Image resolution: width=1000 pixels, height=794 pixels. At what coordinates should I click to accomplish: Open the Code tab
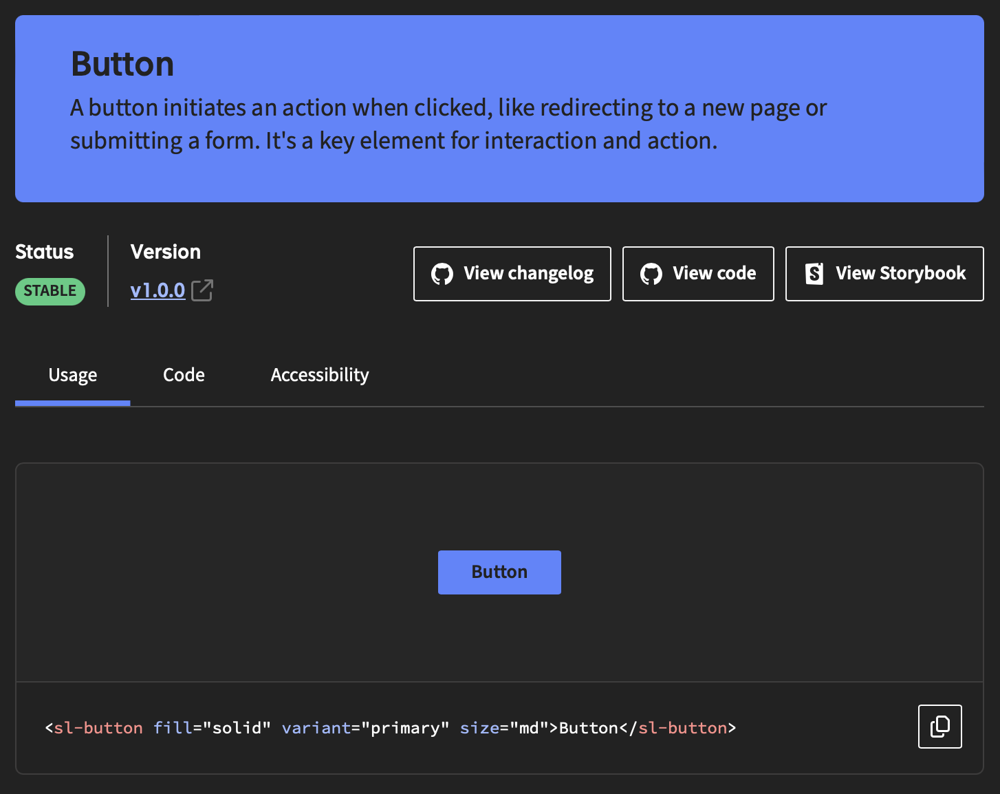click(x=184, y=376)
